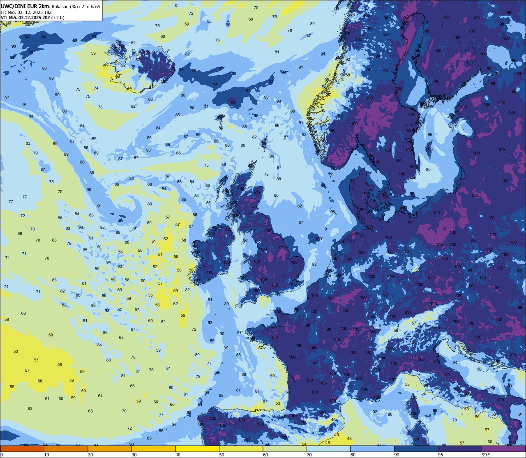The image size is (526, 458).
Task: Click the 'Rakastig (%) í 2 m hæð' text
Action: point(75,6)
